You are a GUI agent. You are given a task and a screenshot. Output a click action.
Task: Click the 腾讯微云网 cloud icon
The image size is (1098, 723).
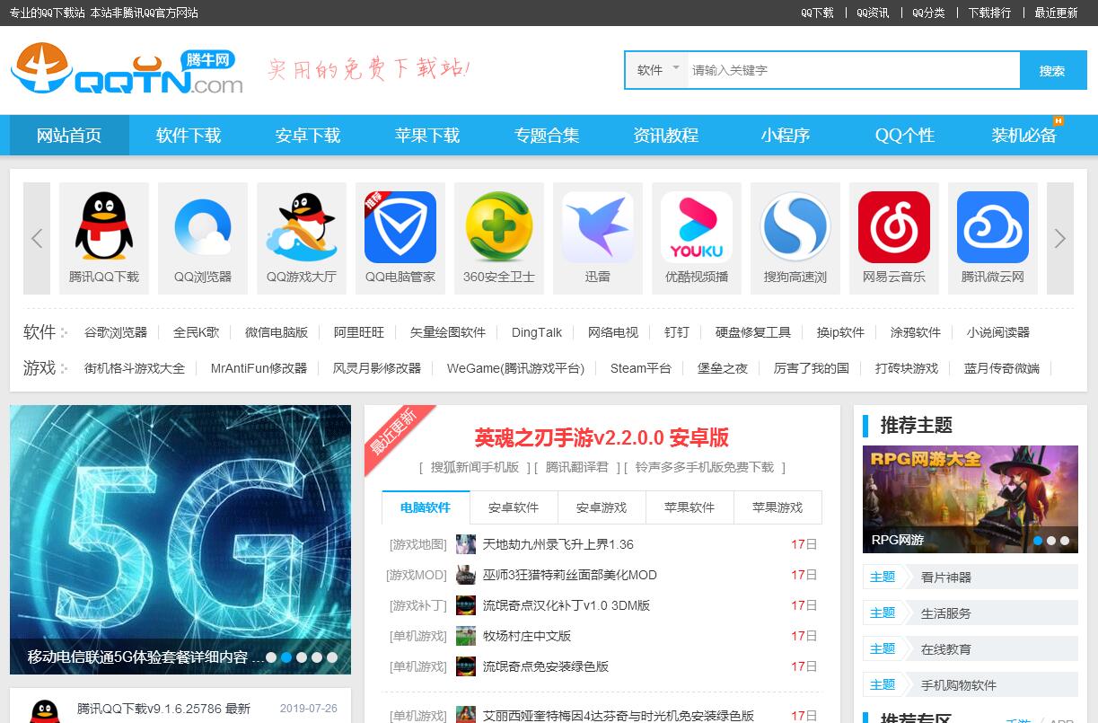pyautogui.click(x=993, y=227)
